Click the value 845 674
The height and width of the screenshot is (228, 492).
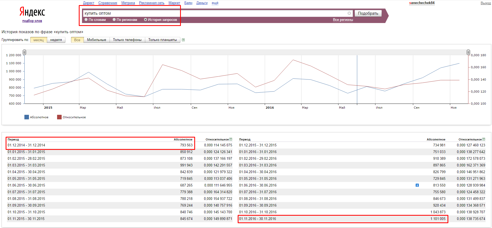click(186, 219)
